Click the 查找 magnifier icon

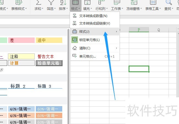pyautogui.click(x=169, y=2)
